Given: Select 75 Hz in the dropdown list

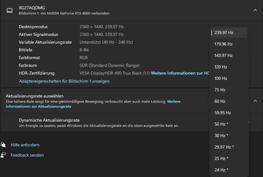Looking at the screenshot, I should pyautogui.click(x=229, y=90).
